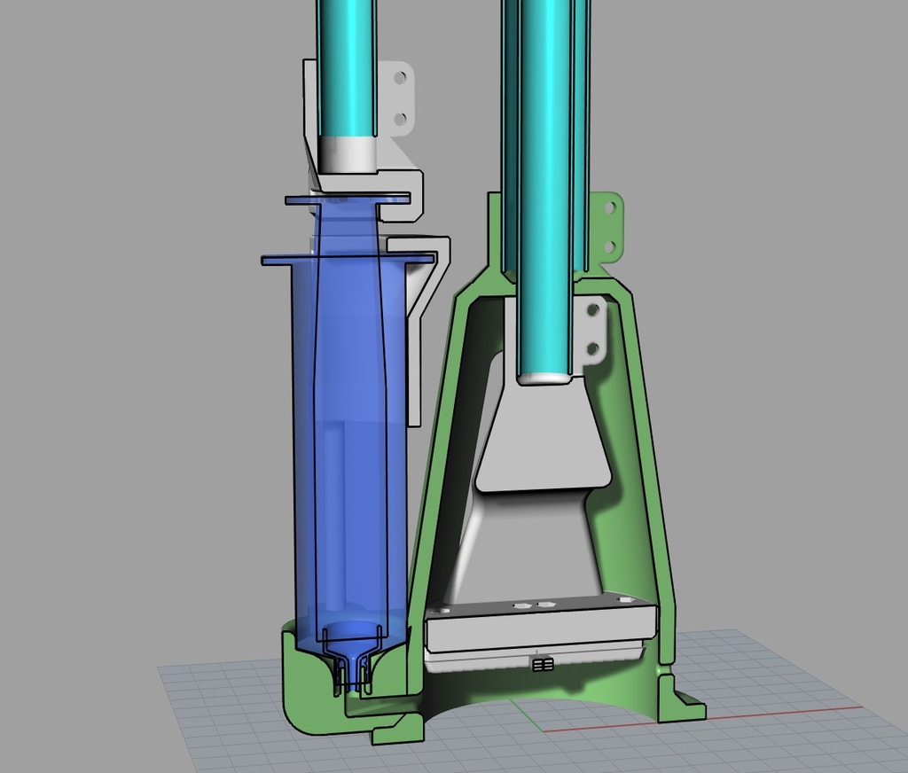Select the syringe nozzle tip at the bottom
This screenshot has width=908, height=773.
point(352,676)
